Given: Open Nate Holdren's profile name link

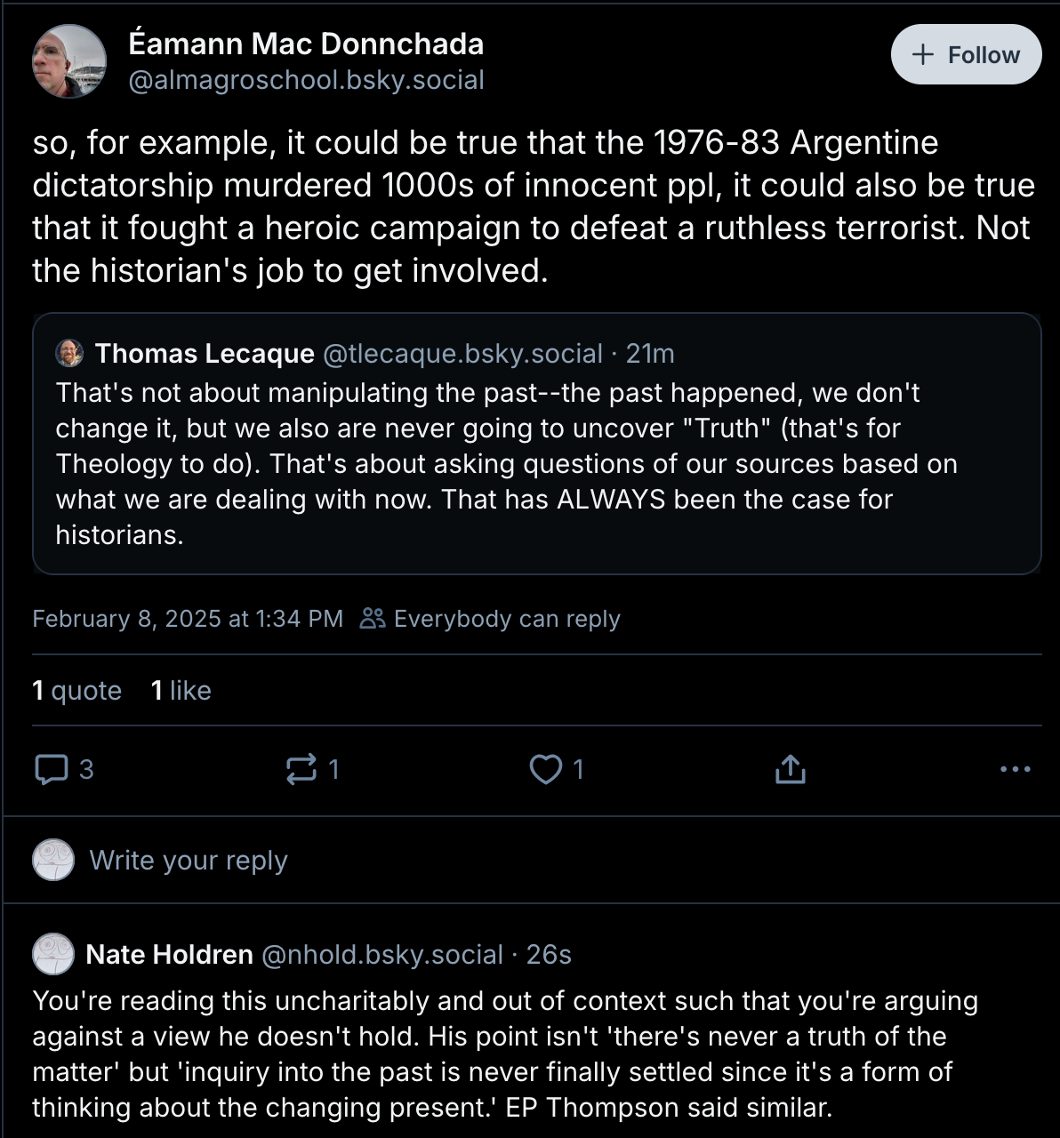Looking at the screenshot, I should coord(169,954).
